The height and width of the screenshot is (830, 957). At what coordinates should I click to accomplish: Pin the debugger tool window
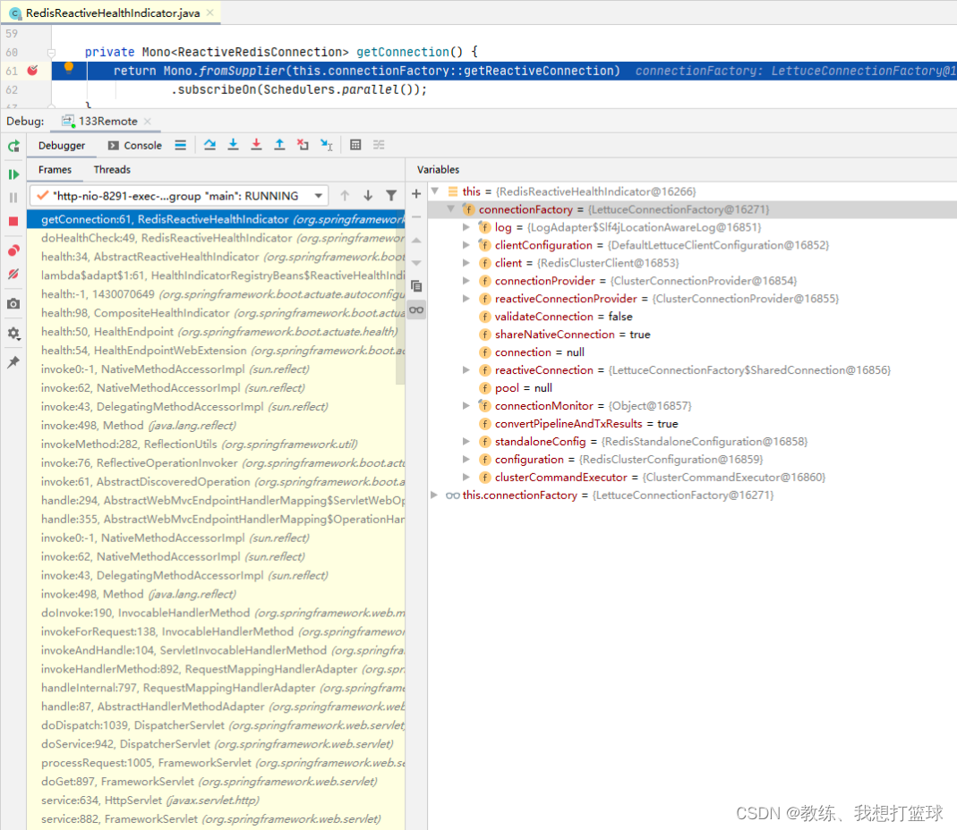tap(13, 361)
